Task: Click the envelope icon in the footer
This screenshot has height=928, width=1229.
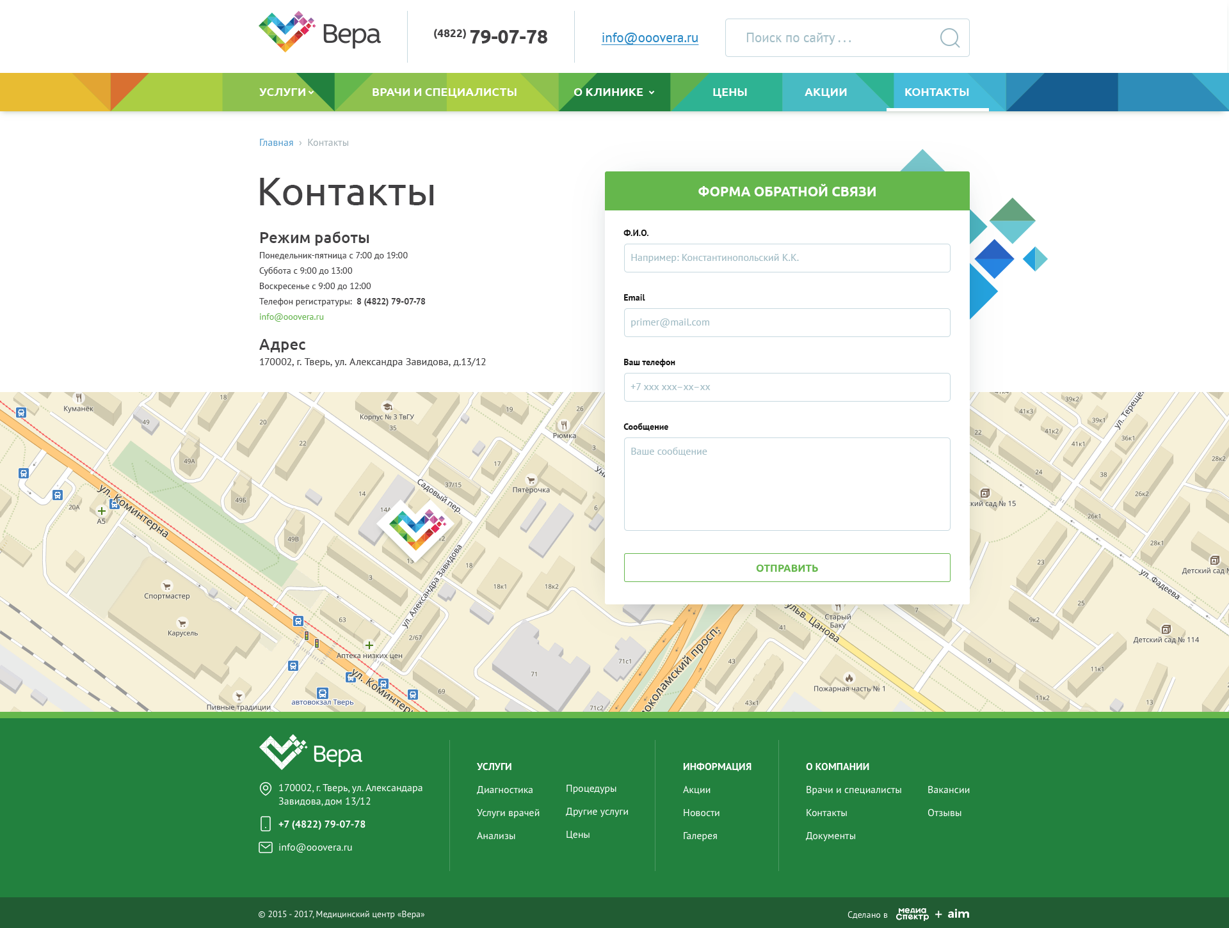Action: (265, 847)
